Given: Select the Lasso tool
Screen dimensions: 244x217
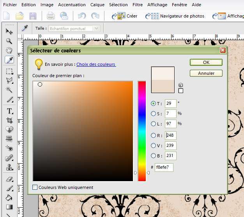Looking at the screenshot, I should point(9,80).
